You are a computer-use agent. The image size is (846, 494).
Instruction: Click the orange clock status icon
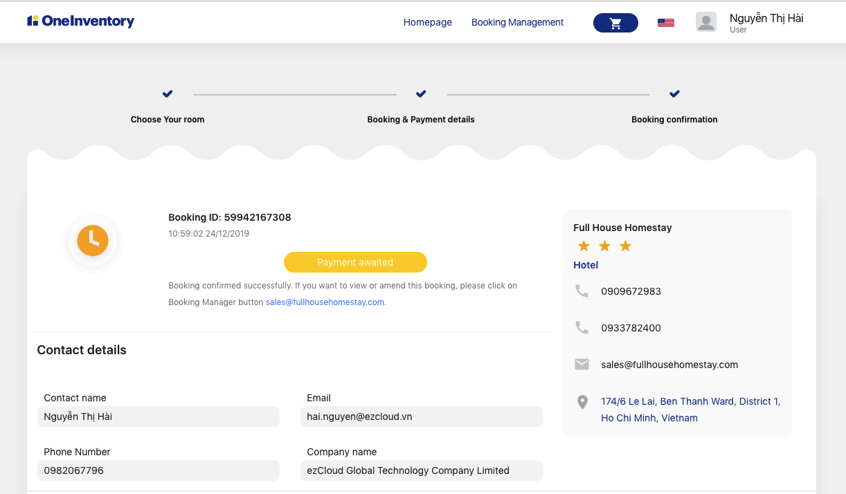pyautogui.click(x=93, y=241)
